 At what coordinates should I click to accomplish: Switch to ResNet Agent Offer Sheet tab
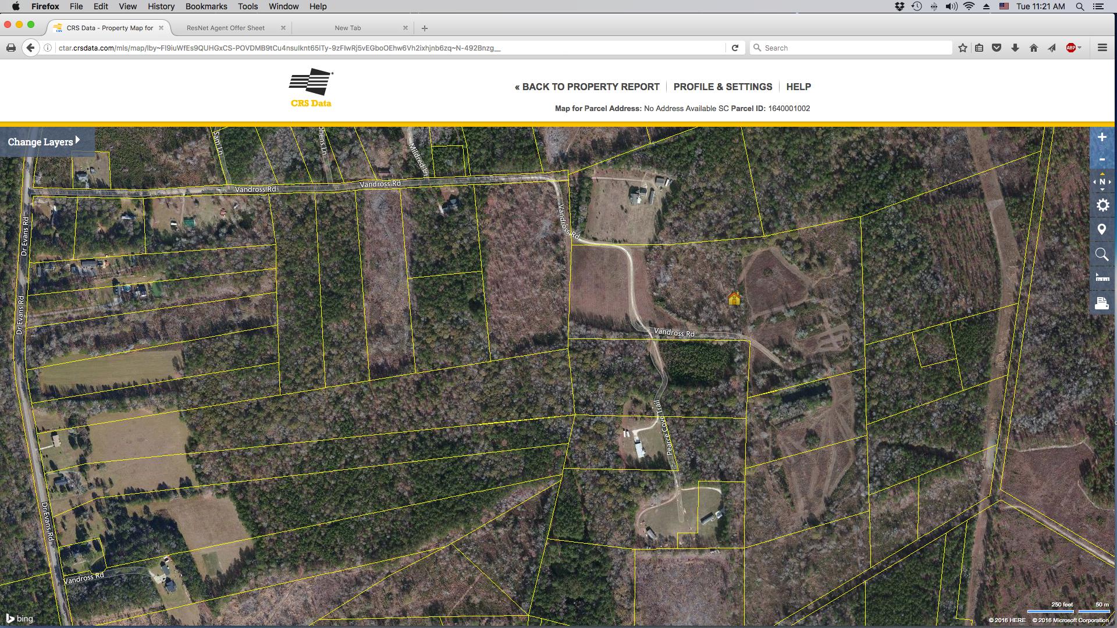(x=226, y=28)
